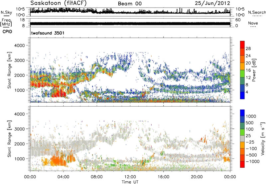Click the "500" label on the velocity colorbar

pyautogui.click(x=250, y=123)
